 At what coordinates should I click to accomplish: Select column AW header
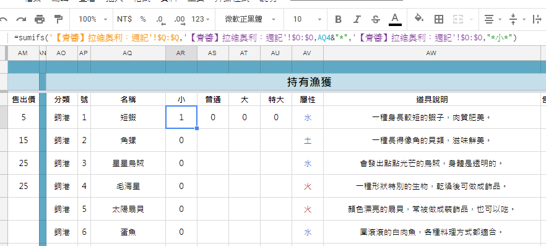point(431,53)
